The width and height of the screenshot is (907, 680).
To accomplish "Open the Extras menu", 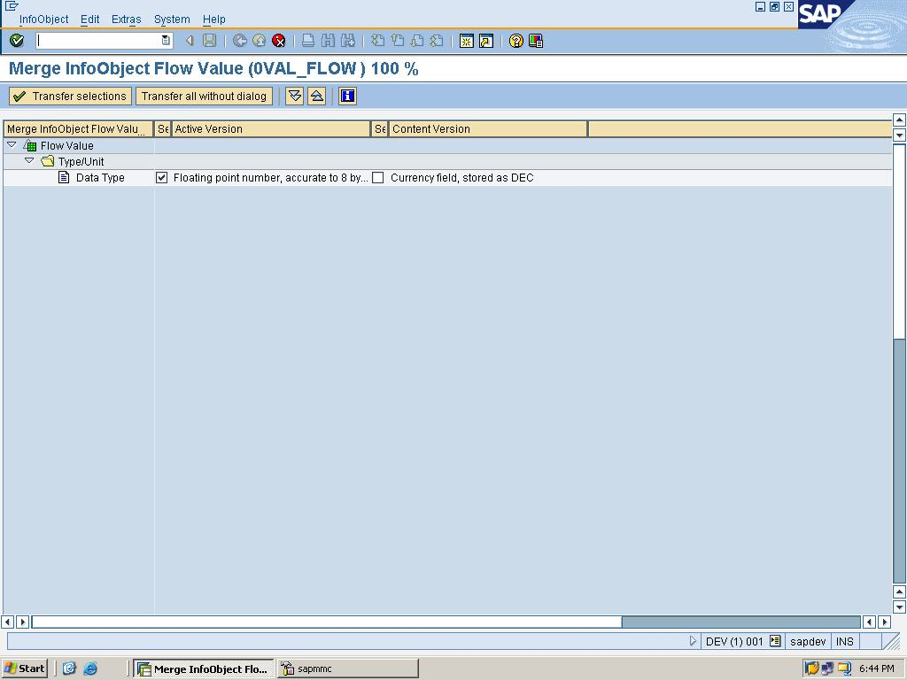I will 126,19.
